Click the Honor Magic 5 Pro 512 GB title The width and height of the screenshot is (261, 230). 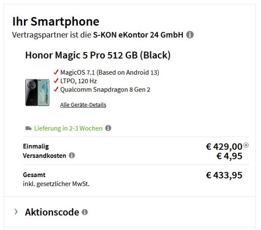tap(97, 55)
